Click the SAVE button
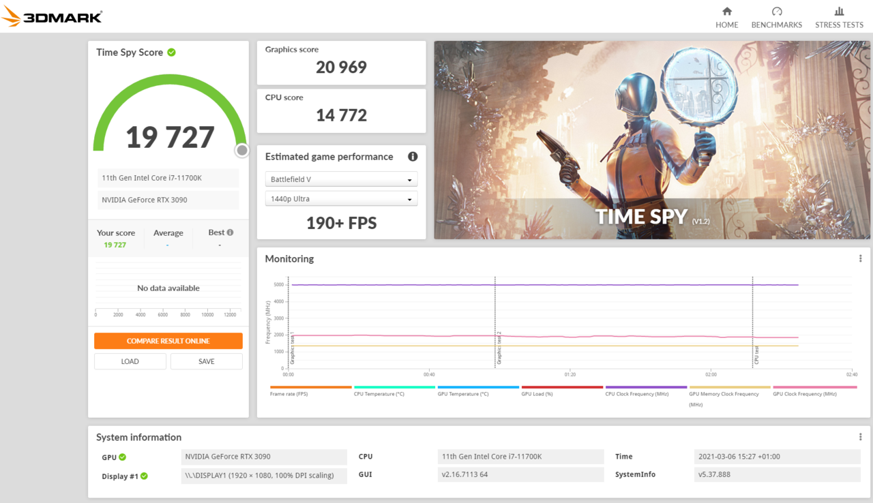This screenshot has width=873, height=503. click(x=207, y=361)
